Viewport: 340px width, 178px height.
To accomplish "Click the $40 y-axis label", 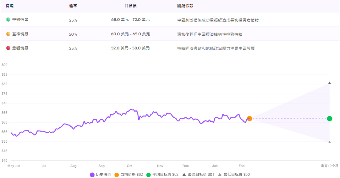I will pyautogui.click(x=4, y=160).
